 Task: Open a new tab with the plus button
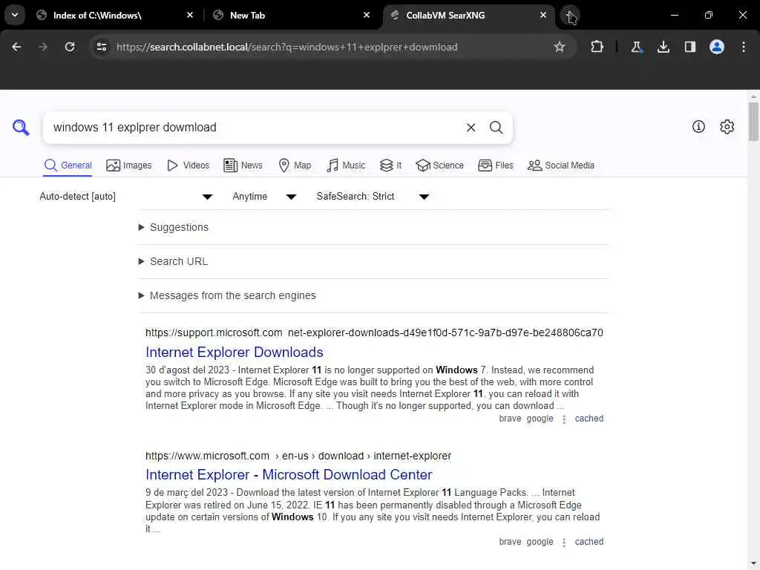(570, 16)
